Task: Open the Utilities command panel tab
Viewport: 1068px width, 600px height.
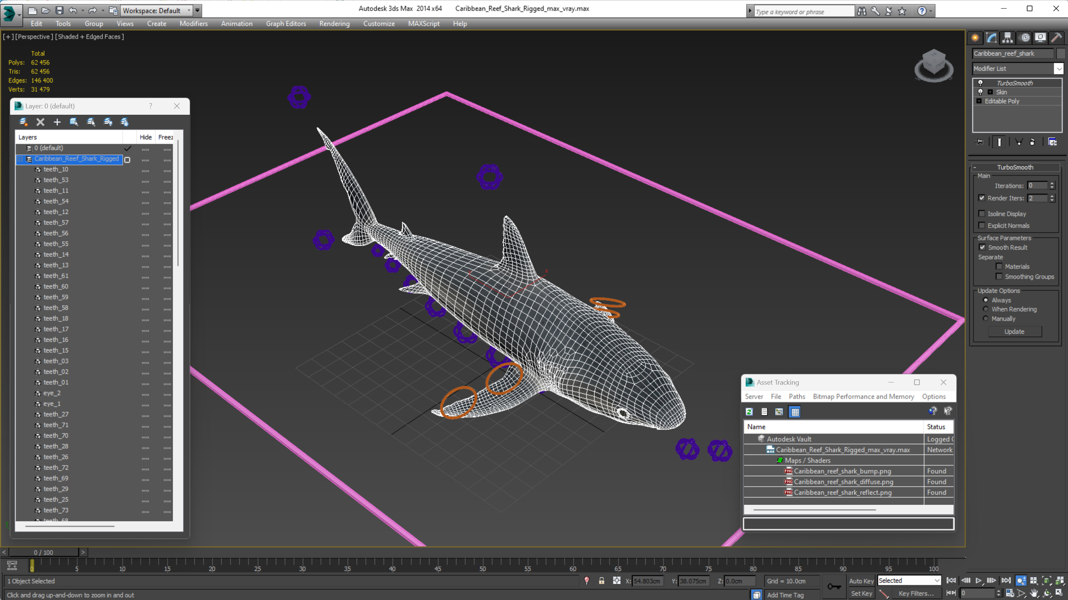Action: click(x=1056, y=38)
